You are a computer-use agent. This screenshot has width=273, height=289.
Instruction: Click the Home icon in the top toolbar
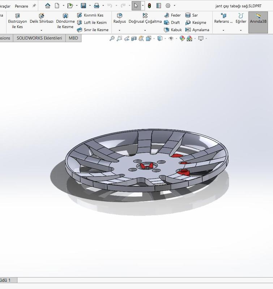tap(48, 6)
